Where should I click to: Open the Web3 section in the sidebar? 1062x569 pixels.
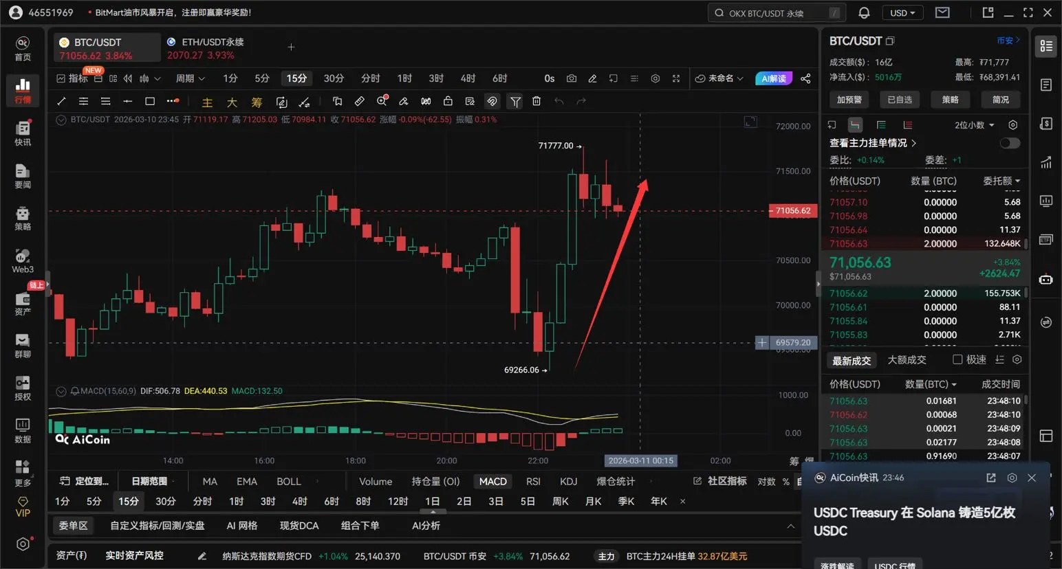coord(23,260)
